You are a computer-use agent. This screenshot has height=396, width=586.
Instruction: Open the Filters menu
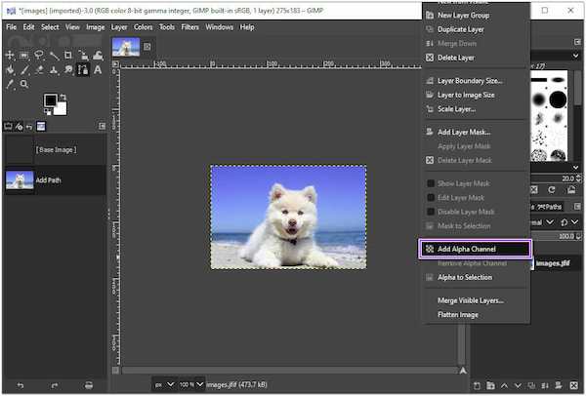[189, 27]
